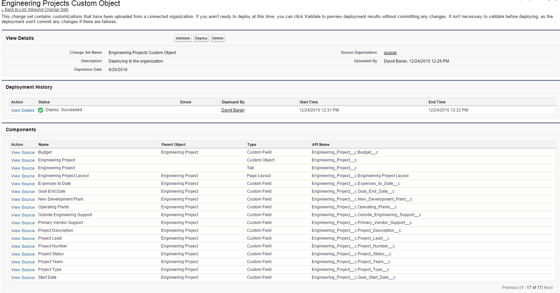The image size is (560, 293).
Task: View source for Engineering Project custom object
Action: pyautogui.click(x=23, y=160)
